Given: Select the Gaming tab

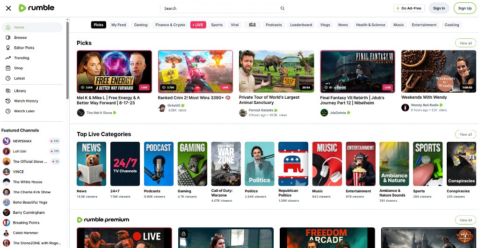Looking at the screenshot, I should click(141, 25).
